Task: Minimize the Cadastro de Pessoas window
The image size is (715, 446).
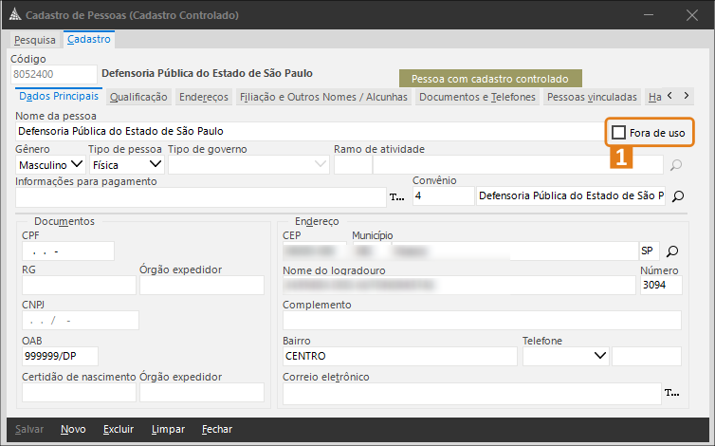Action: 649,14
